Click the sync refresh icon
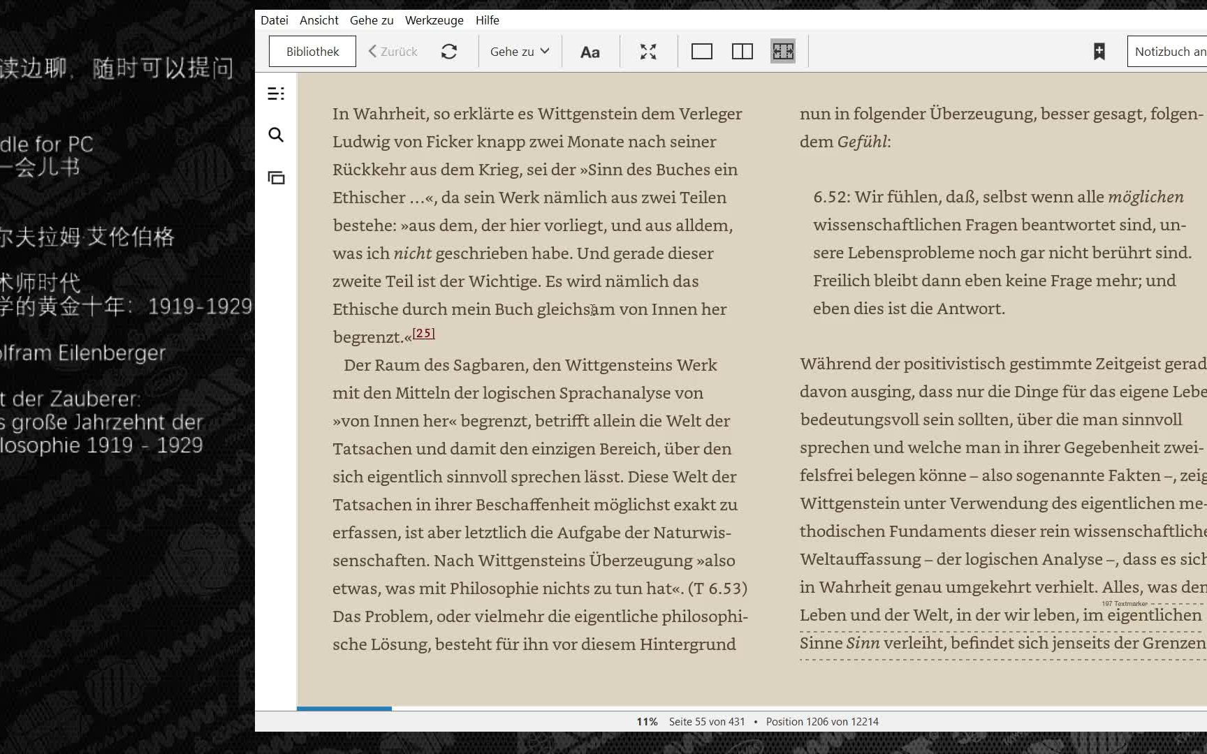The height and width of the screenshot is (754, 1207). pos(449,52)
